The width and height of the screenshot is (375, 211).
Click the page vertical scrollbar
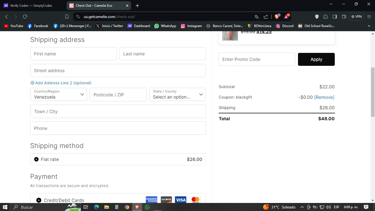pyautogui.click(x=373, y=92)
